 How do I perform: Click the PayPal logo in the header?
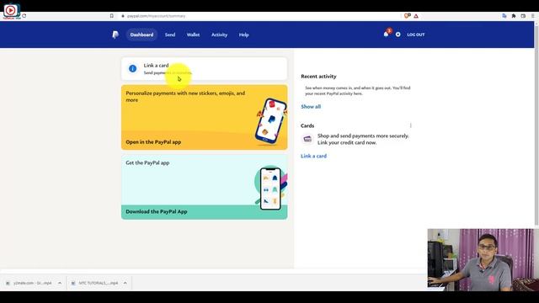[115, 35]
